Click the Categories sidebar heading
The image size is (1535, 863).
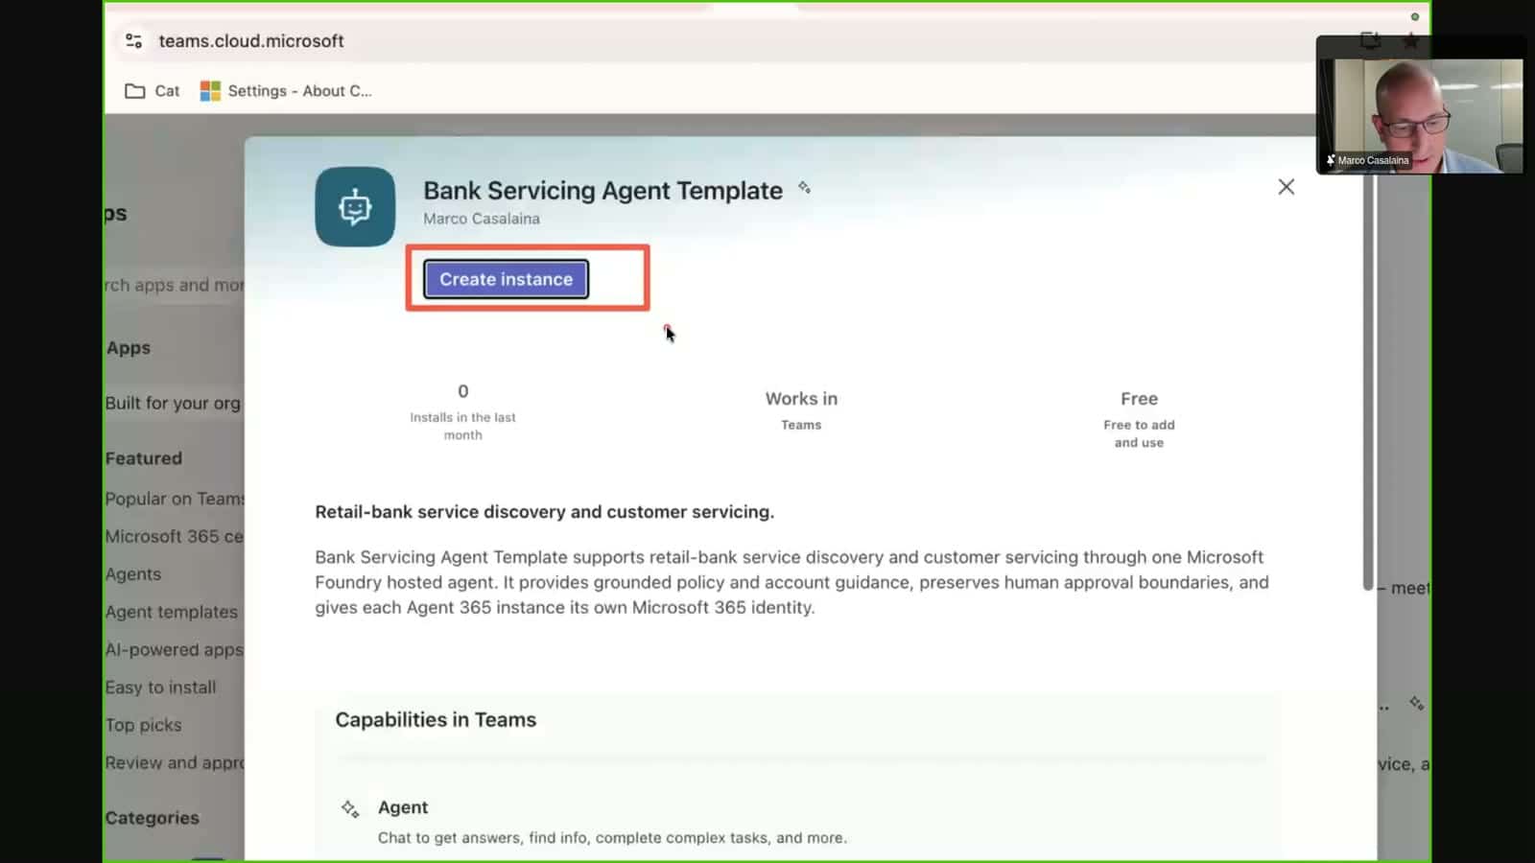(153, 818)
